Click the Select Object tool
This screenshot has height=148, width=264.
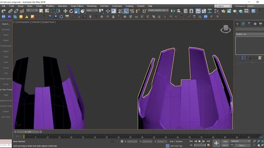click(x=41, y=11)
